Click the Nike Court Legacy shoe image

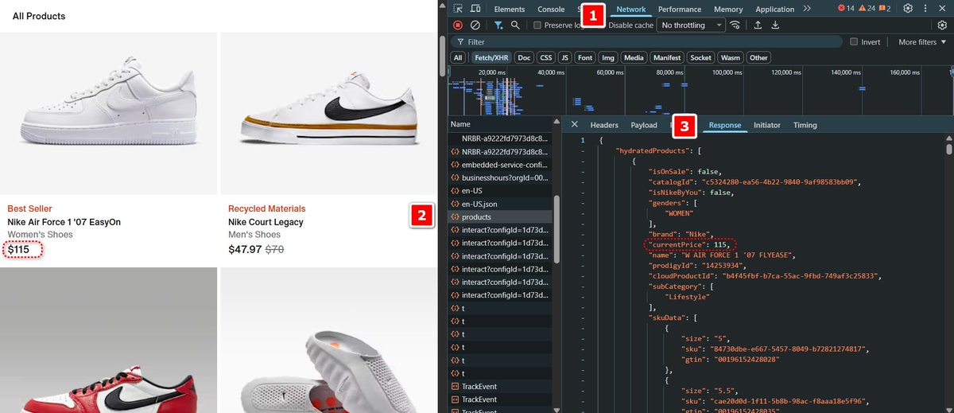(329, 114)
